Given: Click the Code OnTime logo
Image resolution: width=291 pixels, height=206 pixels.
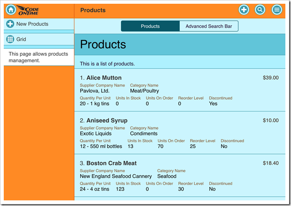Looking at the screenshot, I should click(28, 10).
